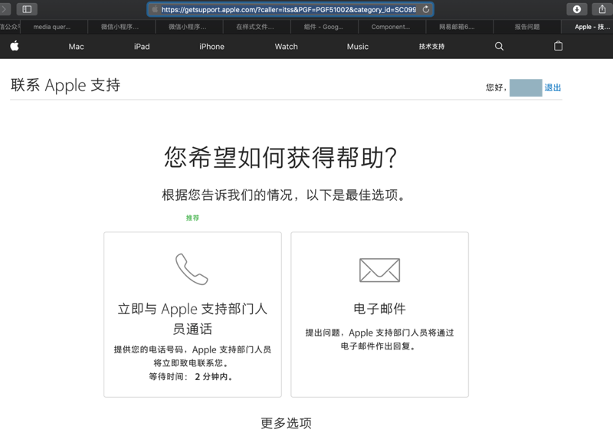Image resolution: width=613 pixels, height=436 pixels.
Task: Click the green 推荐 label
Action: coord(192,218)
